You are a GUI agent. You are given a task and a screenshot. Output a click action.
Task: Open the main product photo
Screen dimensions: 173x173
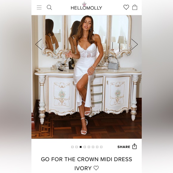[86, 77]
